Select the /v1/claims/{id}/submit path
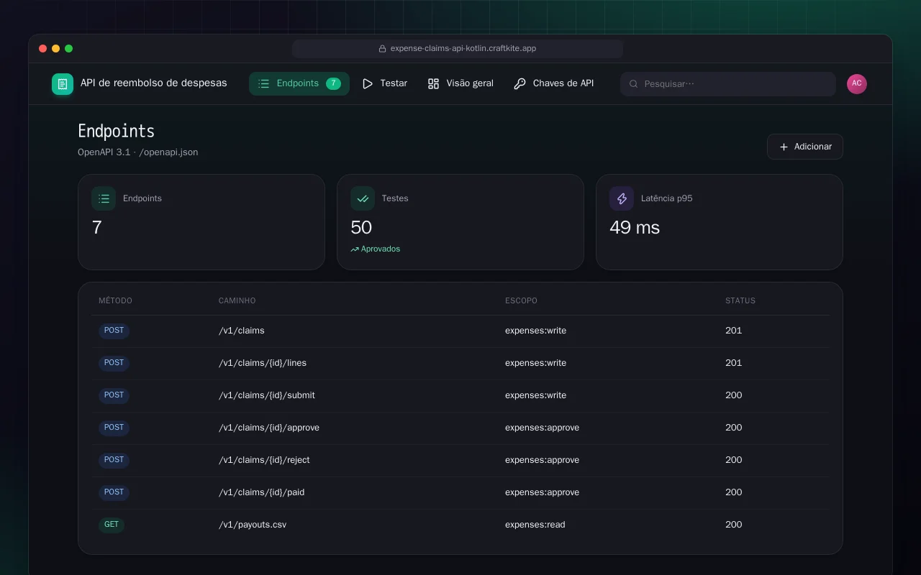 pos(267,395)
